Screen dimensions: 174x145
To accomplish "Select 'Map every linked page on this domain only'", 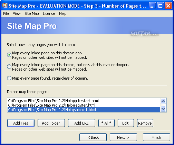I will click(x=9, y=55).
